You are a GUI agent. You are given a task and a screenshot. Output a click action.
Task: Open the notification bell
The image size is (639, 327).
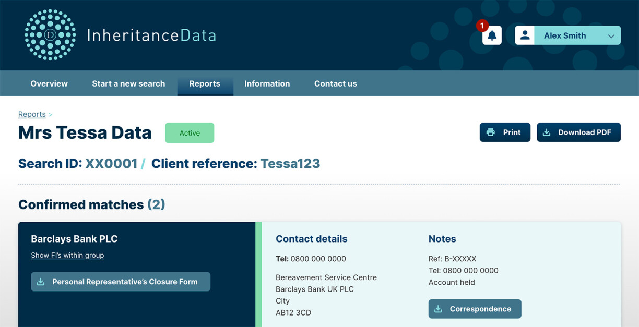tap(492, 35)
